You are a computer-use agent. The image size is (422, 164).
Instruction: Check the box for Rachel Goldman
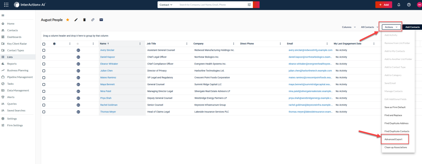click(44, 105)
